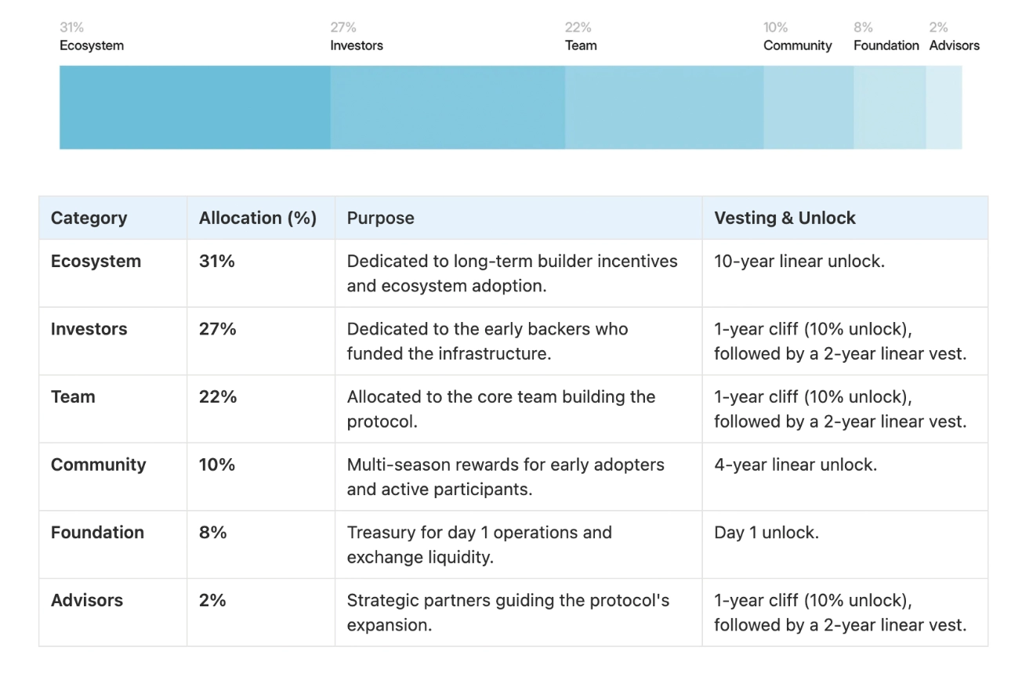This screenshot has height=687, width=1022.
Task: Click the Team row label in the table
Action: (73, 397)
